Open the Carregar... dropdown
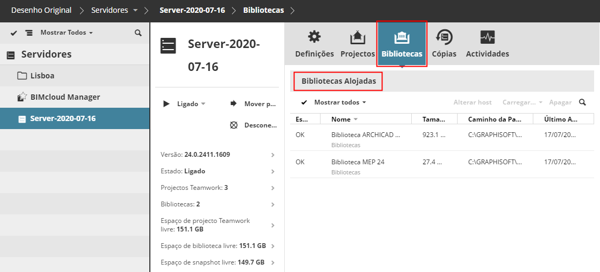600x272 pixels. click(x=522, y=102)
